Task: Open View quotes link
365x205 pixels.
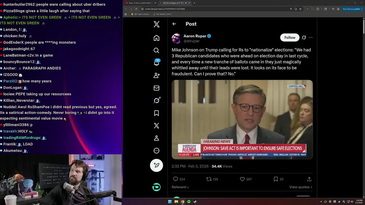Action: click(x=301, y=187)
